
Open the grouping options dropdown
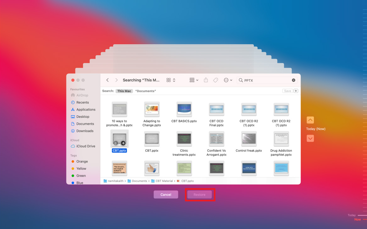(194, 80)
